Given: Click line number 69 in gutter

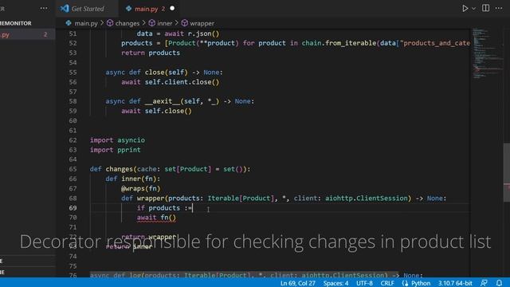Looking at the screenshot, I should [x=73, y=208].
